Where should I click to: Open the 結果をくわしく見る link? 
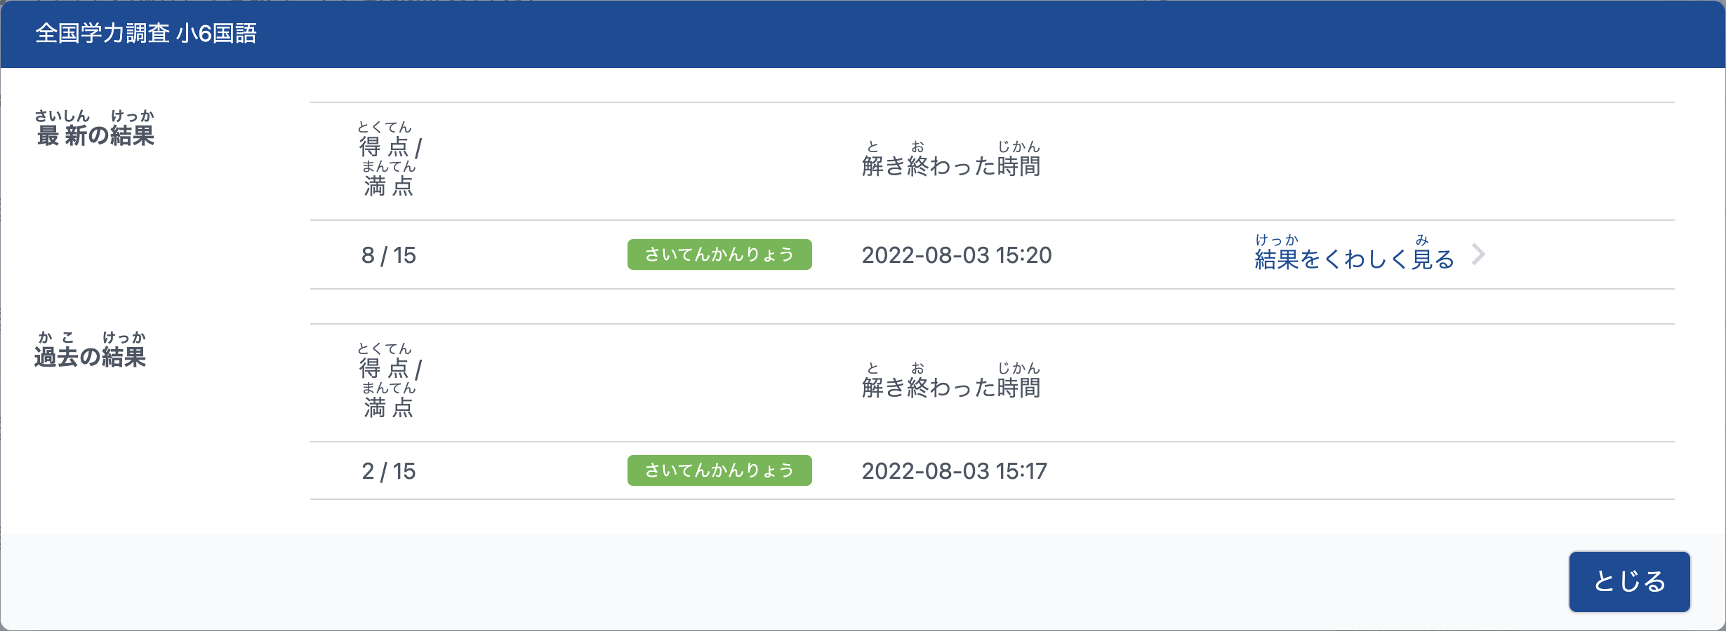[1354, 254]
